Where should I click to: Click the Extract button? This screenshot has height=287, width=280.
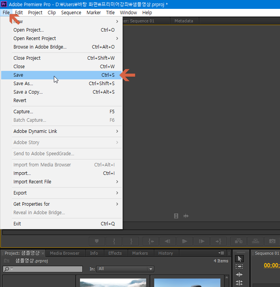tap(255, 241)
